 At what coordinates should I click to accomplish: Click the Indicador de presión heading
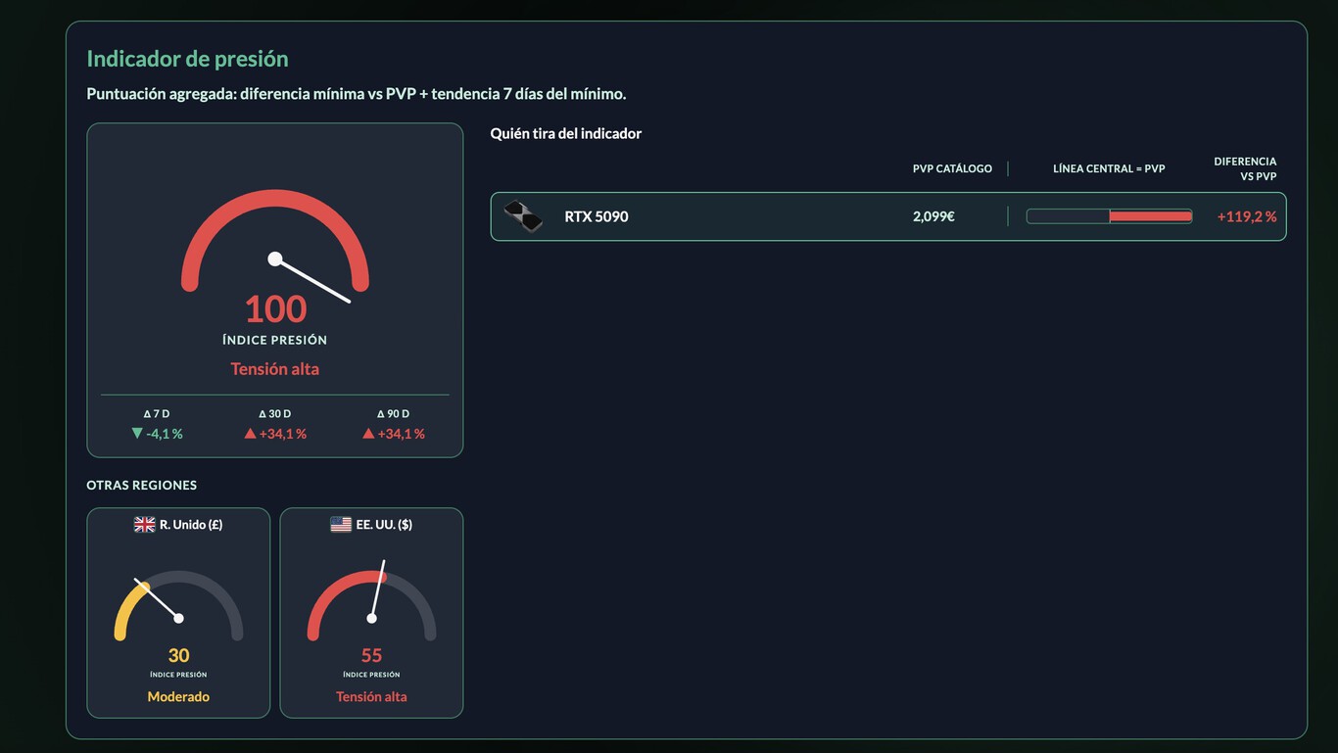pyautogui.click(x=187, y=59)
